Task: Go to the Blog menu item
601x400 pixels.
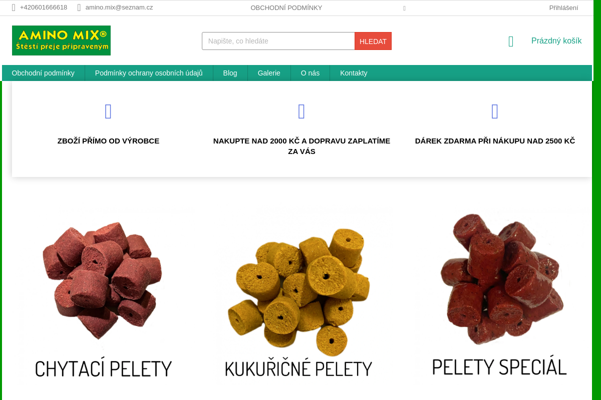Action: click(230, 73)
